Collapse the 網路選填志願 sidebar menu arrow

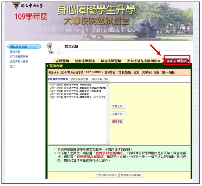(x=38, y=47)
